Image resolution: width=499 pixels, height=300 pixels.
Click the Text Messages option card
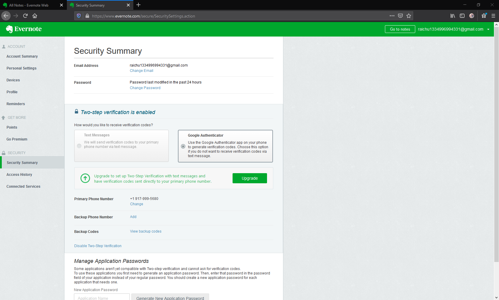tap(121, 146)
